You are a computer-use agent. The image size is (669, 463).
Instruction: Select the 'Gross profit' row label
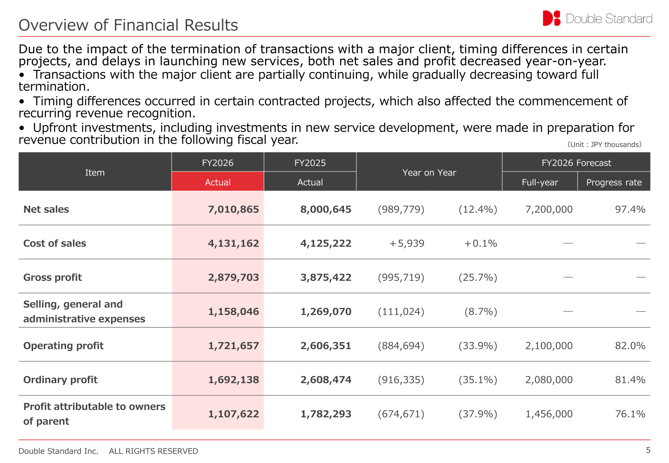[x=53, y=277]
